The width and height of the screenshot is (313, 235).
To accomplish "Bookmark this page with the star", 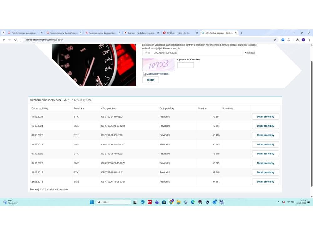I will click(275, 40).
